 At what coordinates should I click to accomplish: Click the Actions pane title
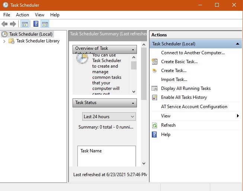pyautogui.click(x=159, y=35)
